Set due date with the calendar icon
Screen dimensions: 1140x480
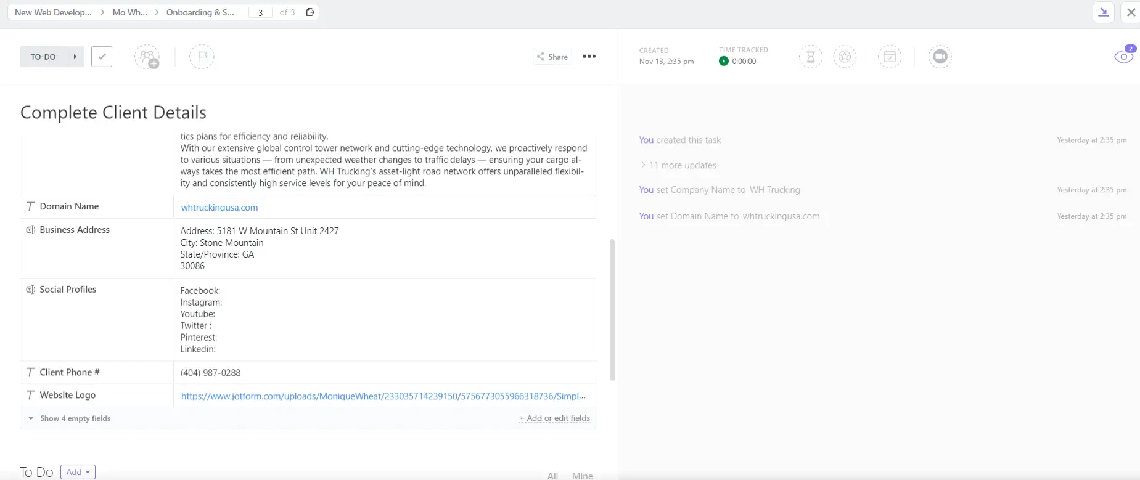(890, 57)
